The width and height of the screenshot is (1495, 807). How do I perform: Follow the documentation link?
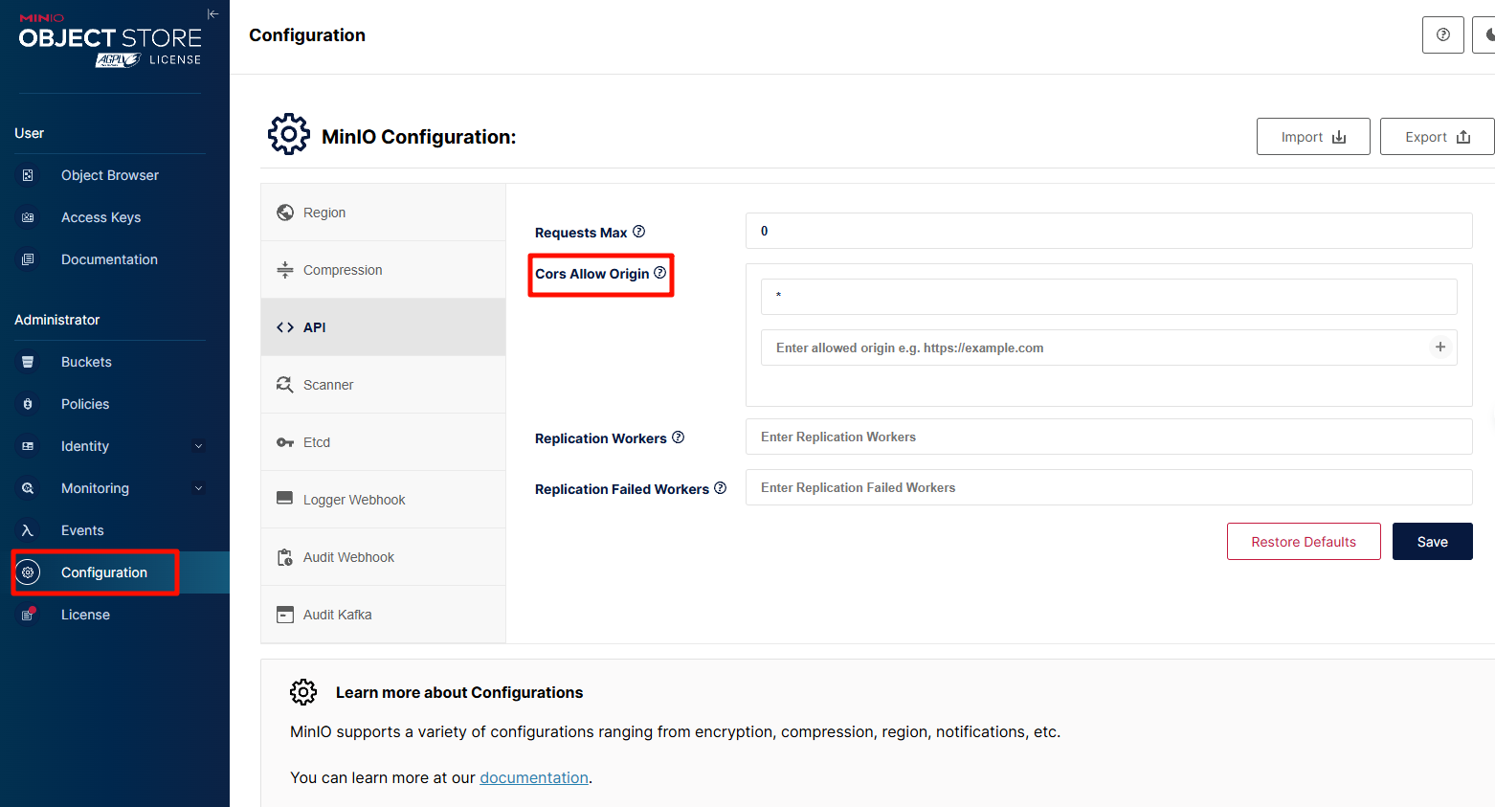[533, 777]
